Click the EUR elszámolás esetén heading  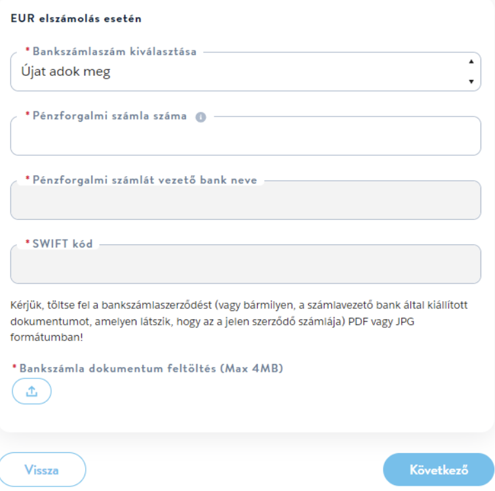(x=76, y=18)
